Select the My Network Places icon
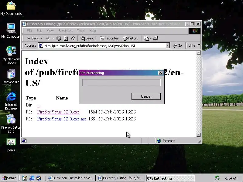This screenshot has height=182, width=243. coord(11,56)
